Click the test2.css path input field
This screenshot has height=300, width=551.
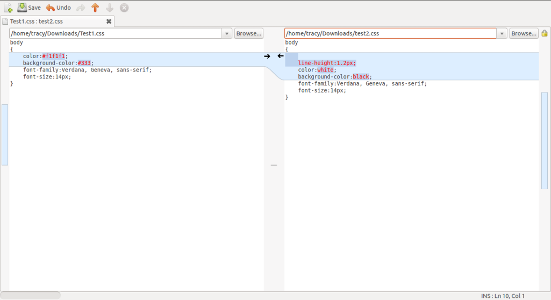(390, 33)
